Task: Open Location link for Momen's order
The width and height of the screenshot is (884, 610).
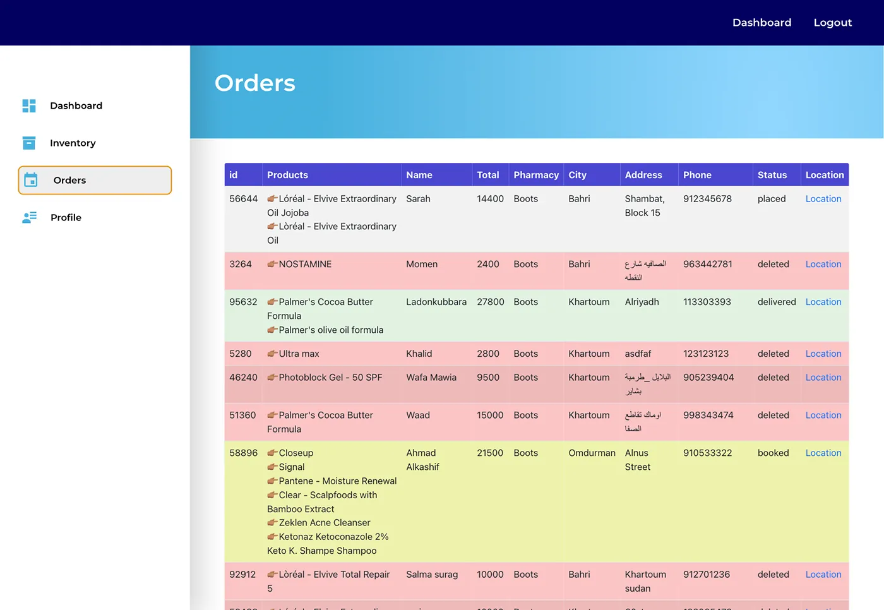Action: pos(823,264)
